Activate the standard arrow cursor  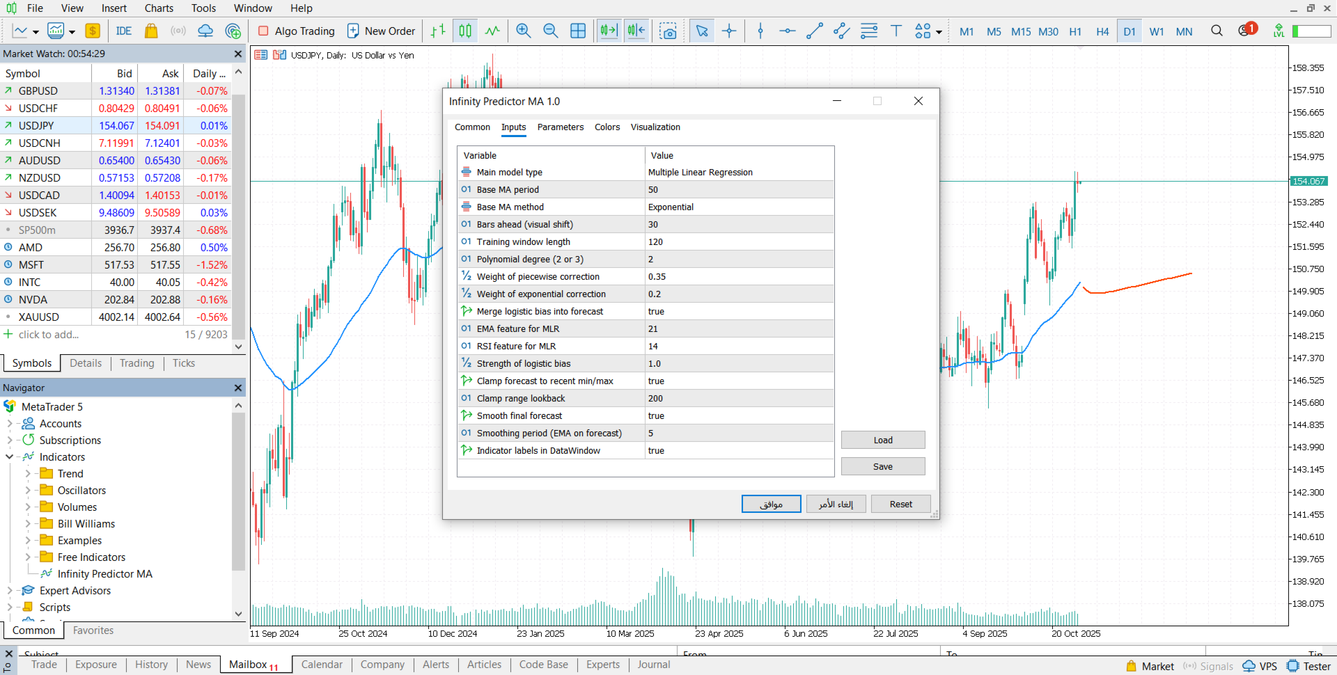[x=702, y=31]
